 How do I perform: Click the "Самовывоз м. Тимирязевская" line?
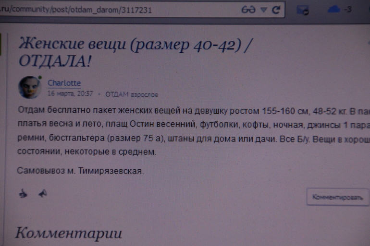pyautogui.click(x=80, y=171)
